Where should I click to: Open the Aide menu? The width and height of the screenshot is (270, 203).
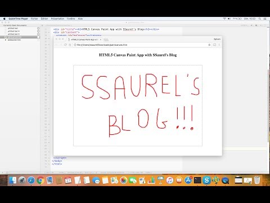coord(80,19)
